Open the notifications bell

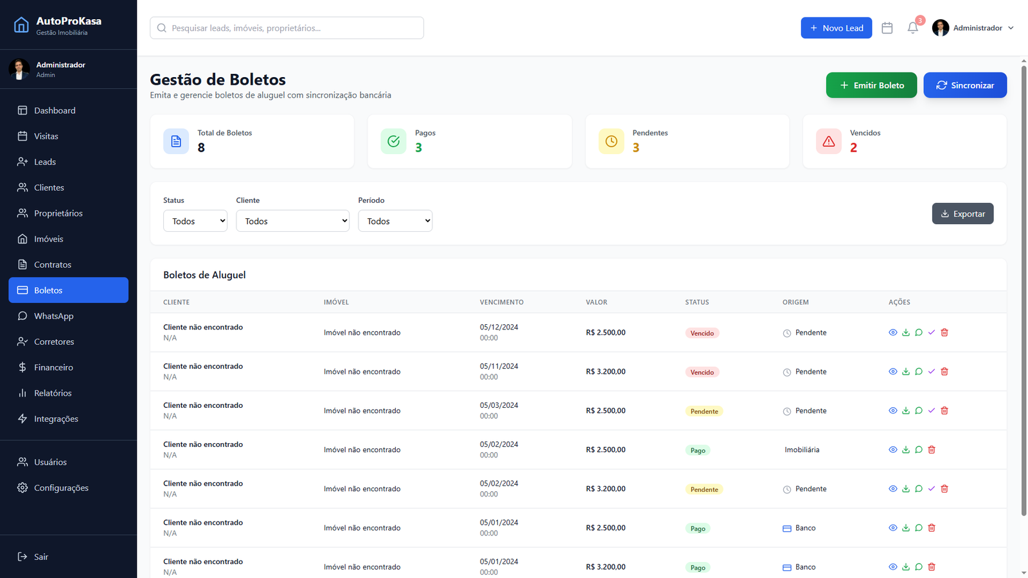(x=912, y=28)
